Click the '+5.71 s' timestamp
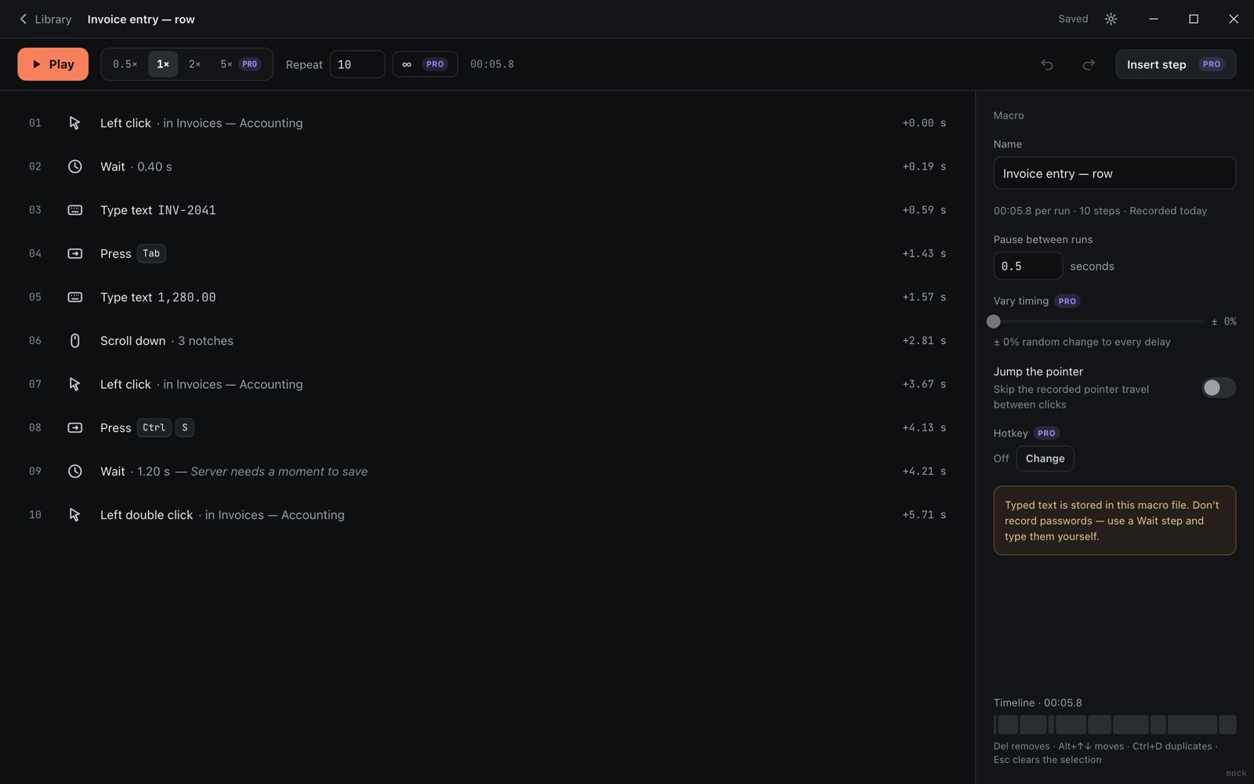Image resolution: width=1254 pixels, height=784 pixels. pyautogui.click(x=924, y=515)
